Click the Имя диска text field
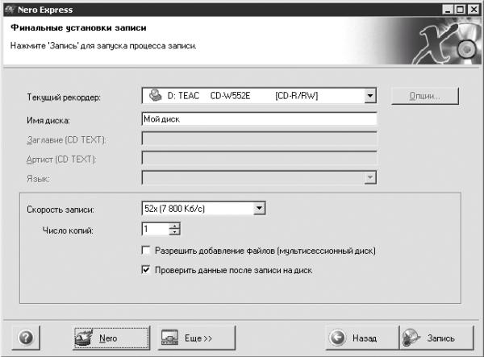The image size is (484, 357). coord(259,119)
